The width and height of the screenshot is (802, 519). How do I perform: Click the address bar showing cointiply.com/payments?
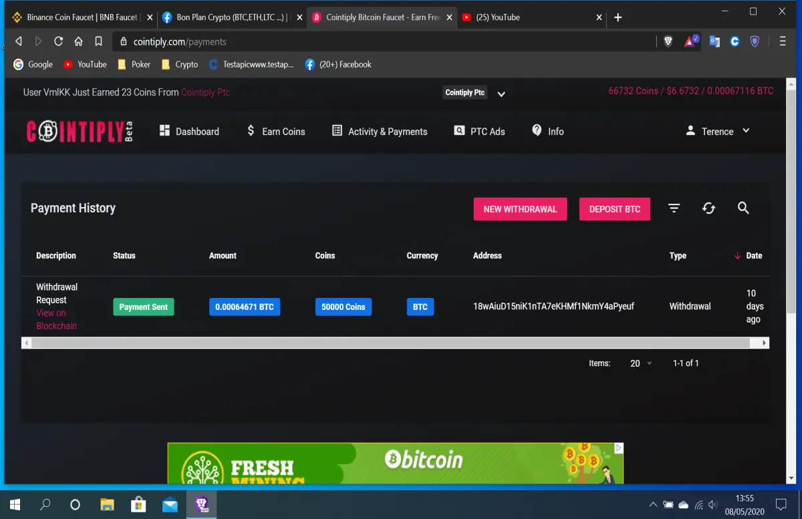click(384, 41)
